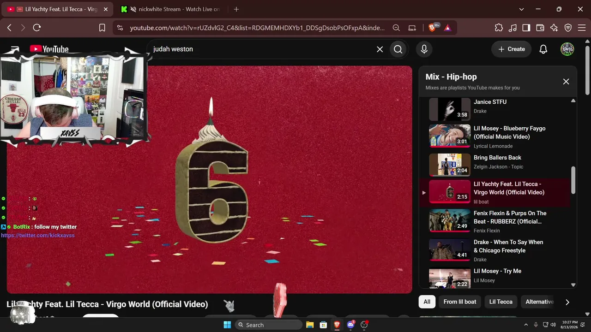Open the page zoom control in address bar
Screen dimensions: 591x332
click(x=396, y=28)
